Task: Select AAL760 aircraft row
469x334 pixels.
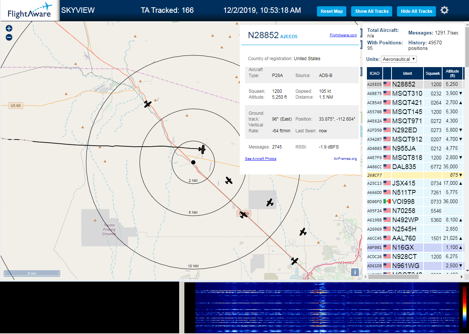Action: (x=415, y=238)
